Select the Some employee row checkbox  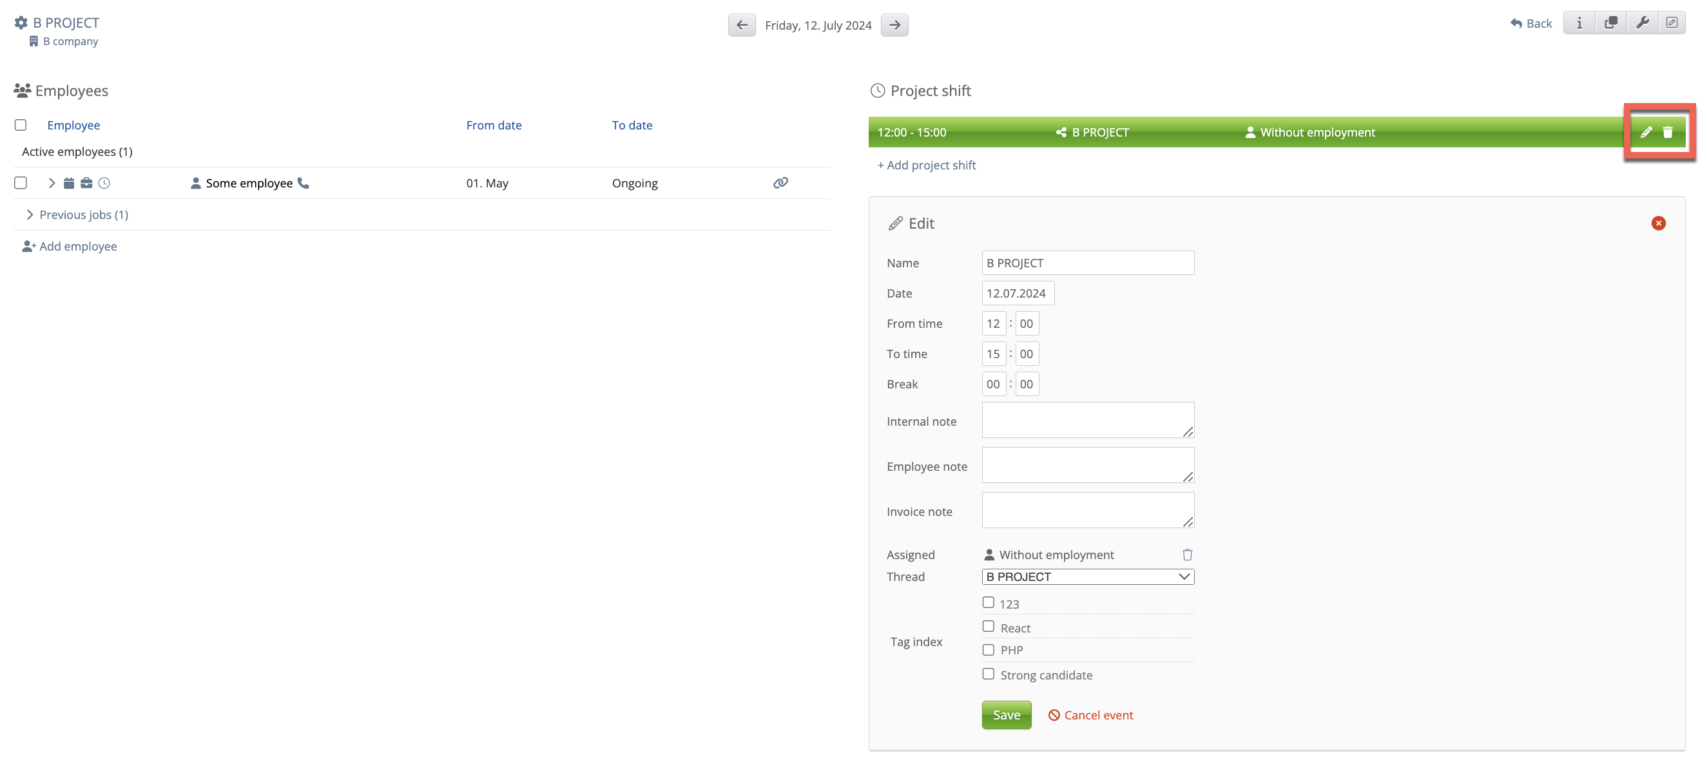click(x=21, y=183)
